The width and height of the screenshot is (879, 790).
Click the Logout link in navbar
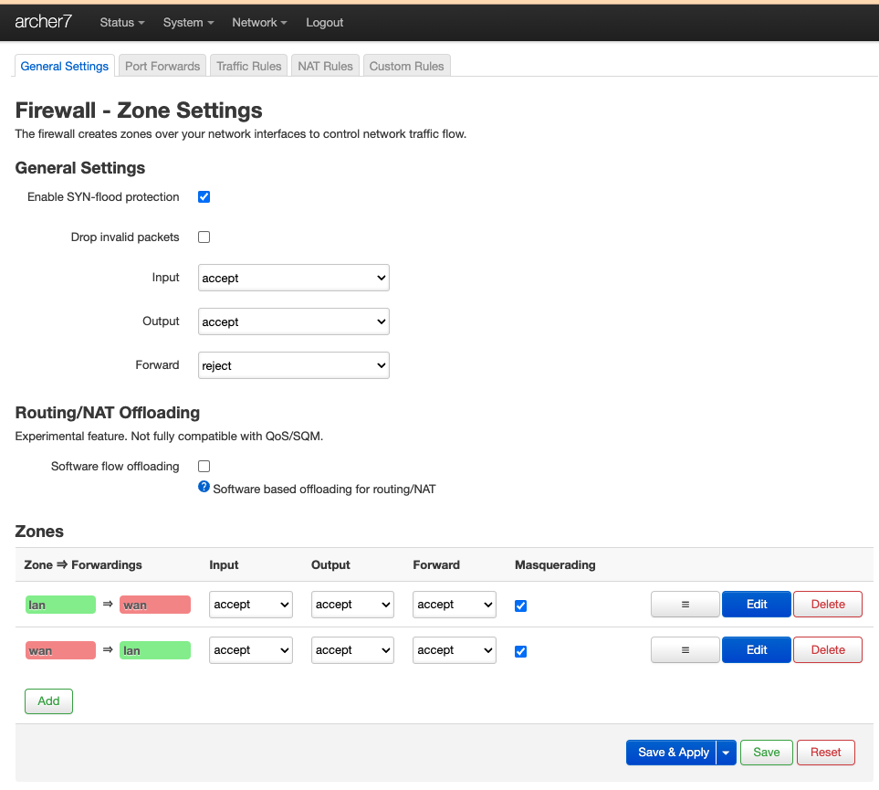325,23
